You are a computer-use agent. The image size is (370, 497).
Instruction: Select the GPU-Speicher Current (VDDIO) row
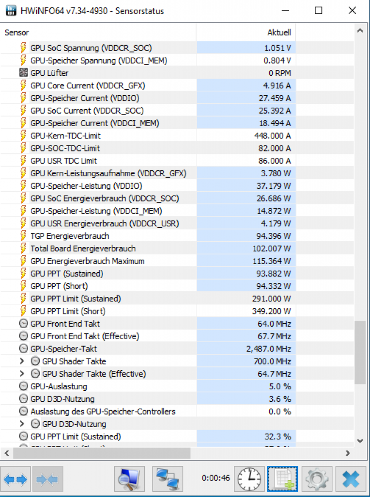click(177, 98)
